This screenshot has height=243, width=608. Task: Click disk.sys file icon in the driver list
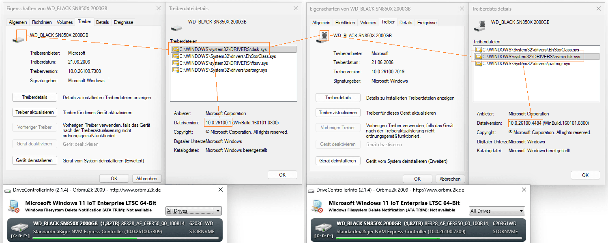coord(176,49)
